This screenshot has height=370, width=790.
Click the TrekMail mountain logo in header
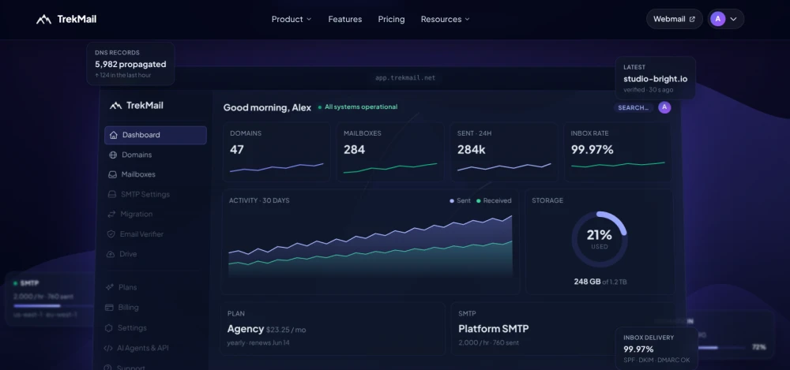[x=43, y=19]
